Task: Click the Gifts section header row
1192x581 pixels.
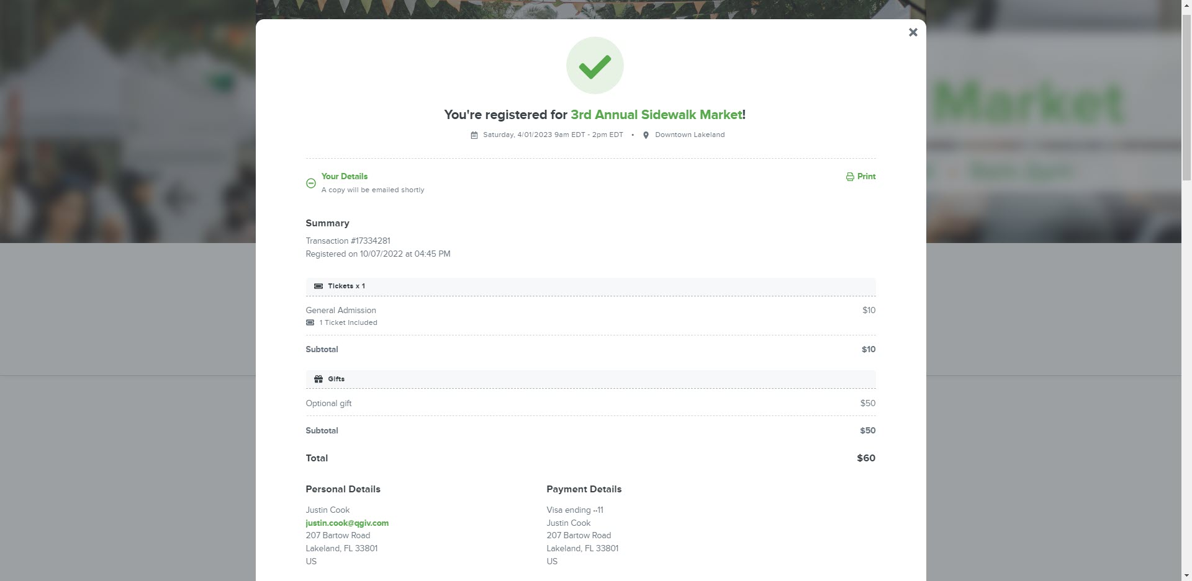Action: (x=590, y=379)
